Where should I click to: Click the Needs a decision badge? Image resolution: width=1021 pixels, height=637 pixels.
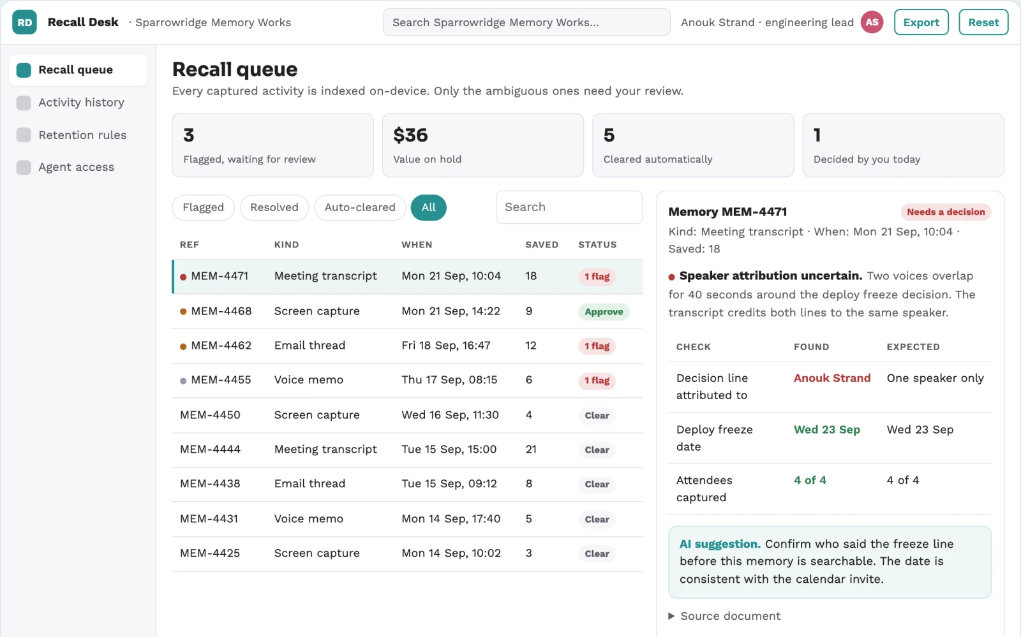[x=946, y=212]
